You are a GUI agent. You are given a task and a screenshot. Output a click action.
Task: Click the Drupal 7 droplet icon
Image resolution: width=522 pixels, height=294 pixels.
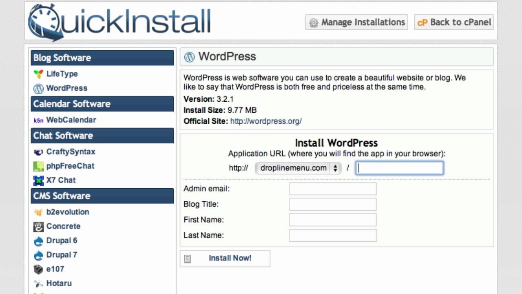(38, 255)
